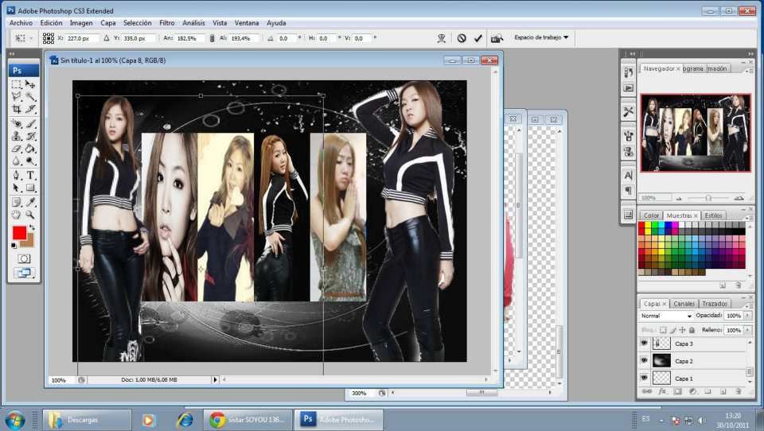Screen dimensions: 764x431
Task: Open the Normal blending mode dropdown
Action: point(666,316)
